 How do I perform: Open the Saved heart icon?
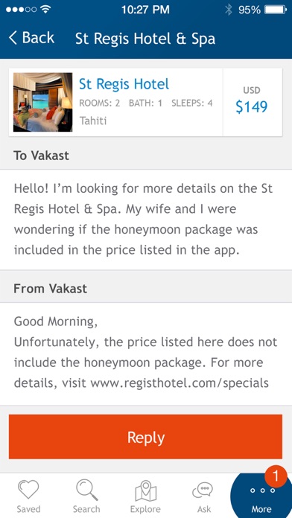click(28, 489)
